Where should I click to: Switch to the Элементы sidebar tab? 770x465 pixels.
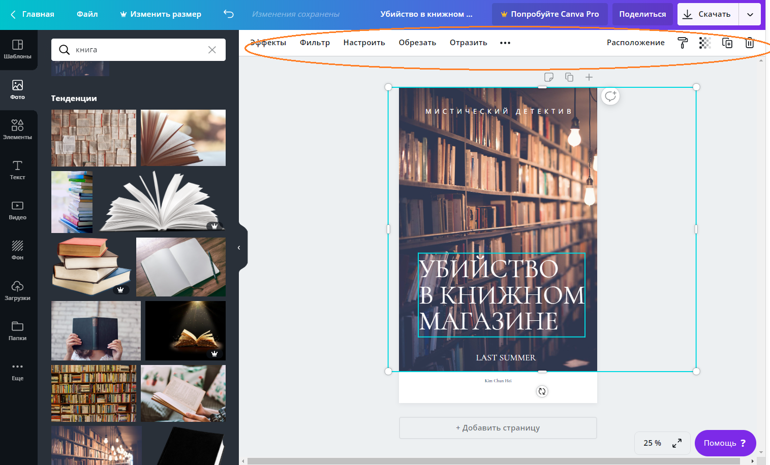tap(18, 129)
